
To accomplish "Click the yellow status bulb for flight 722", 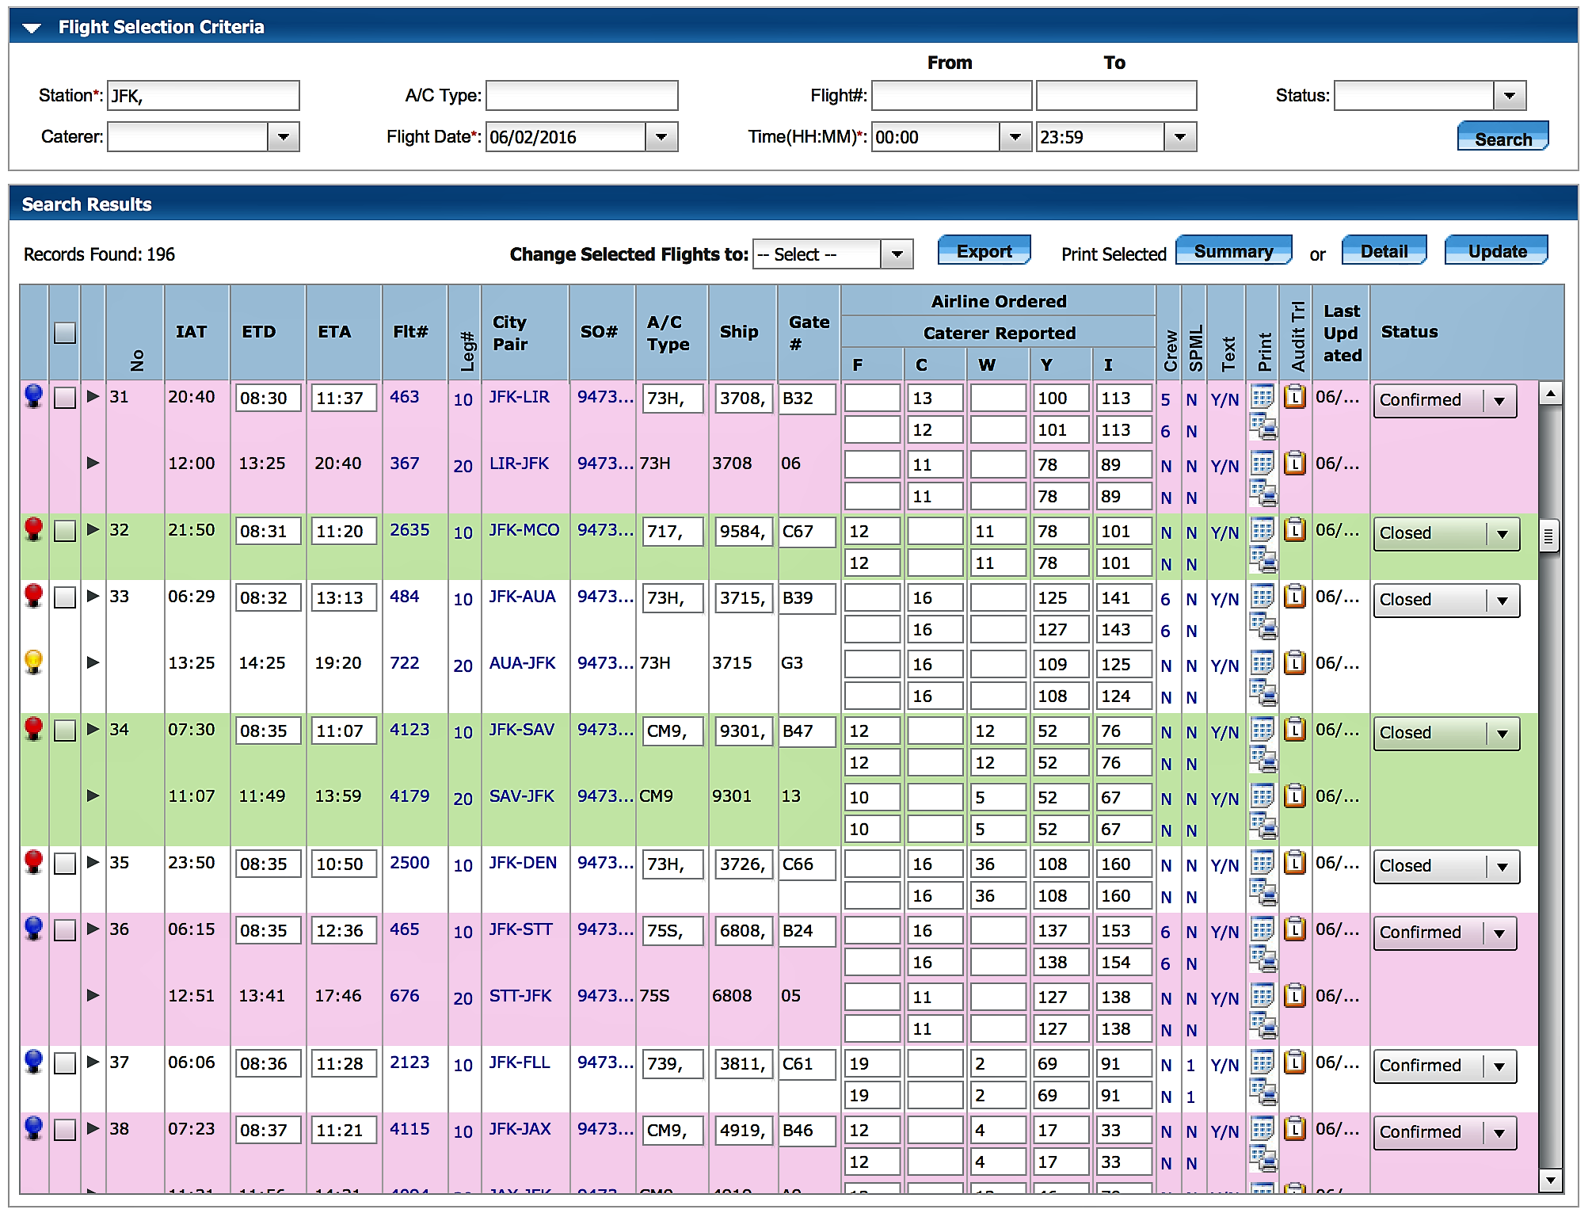I will tap(33, 662).
